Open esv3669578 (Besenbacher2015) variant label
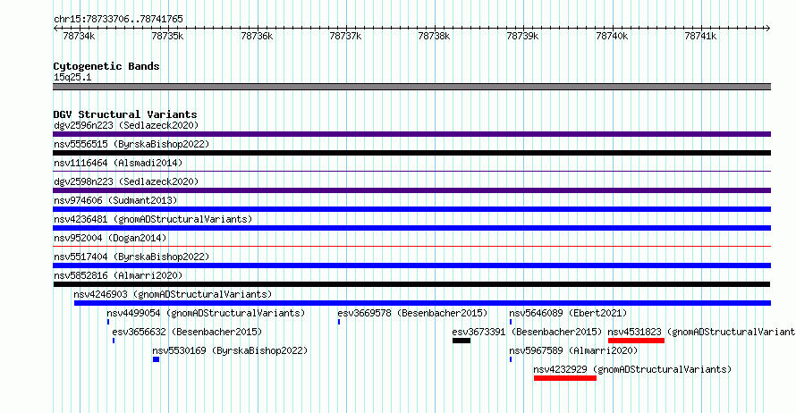 pyautogui.click(x=412, y=313)
